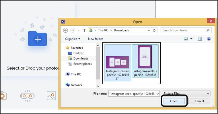The image size is (218, 114).
Task: Click the Open button
Action: tap(174, 101)
